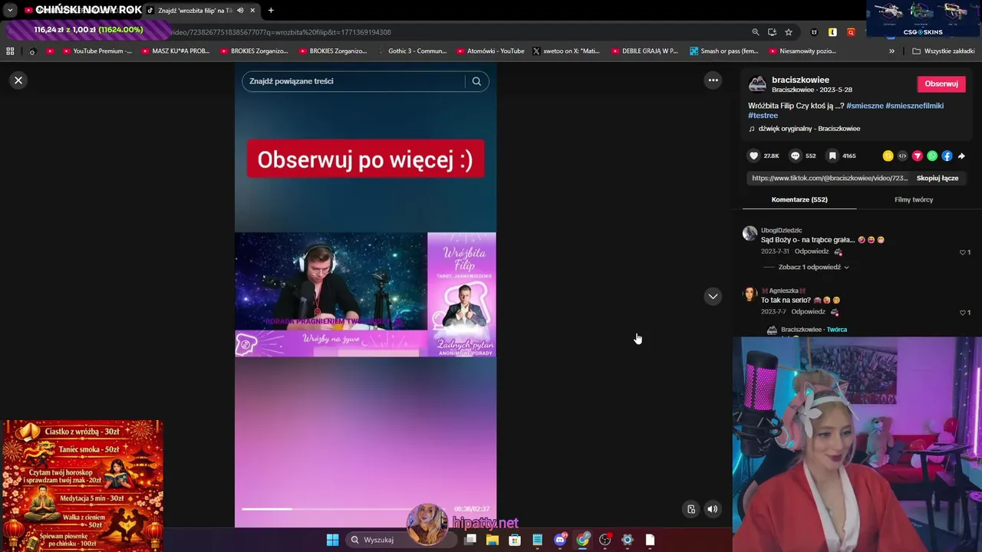Save the video with the bookmark icon
The height and width of the screenshot is (552, 982).
832,156
